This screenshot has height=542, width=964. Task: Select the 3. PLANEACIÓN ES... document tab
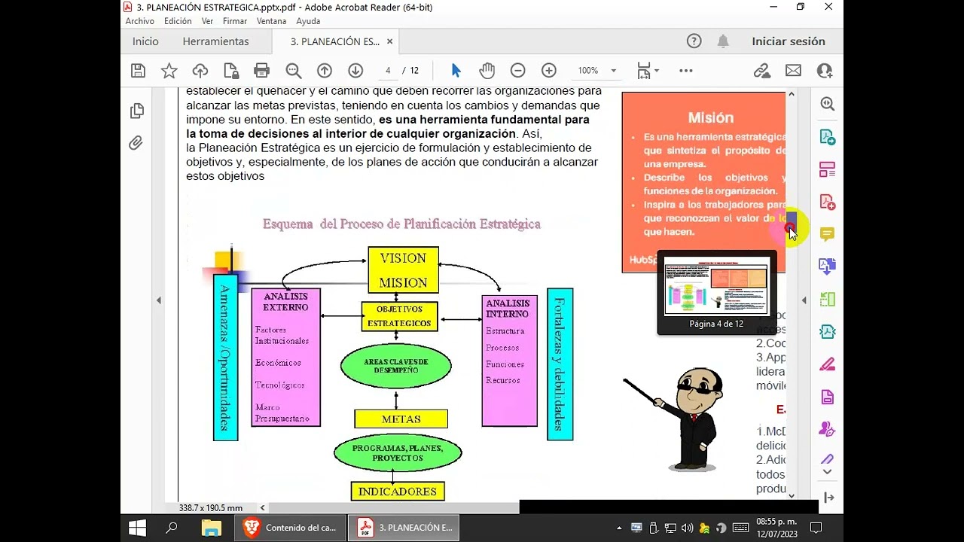(x=335, y=41)
